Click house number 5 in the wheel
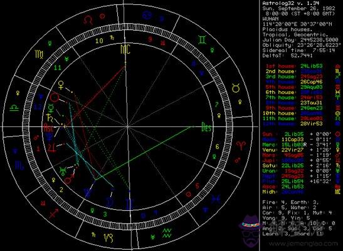This screenshot has width=343, height=251. coord(198,186)
